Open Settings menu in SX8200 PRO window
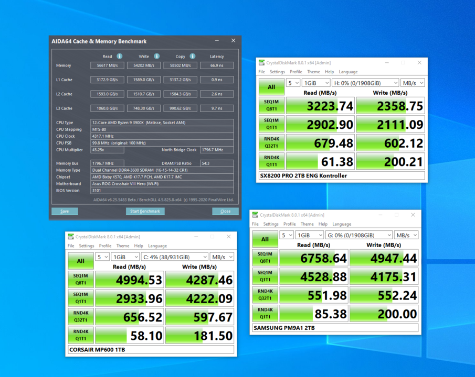 coord(277,72)
